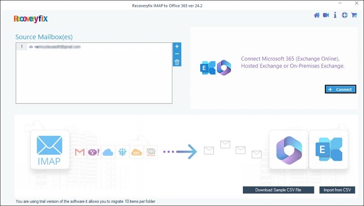Screen dimensions: 364x206
Task: Open the shopping cart purchase icon
Action: (354, 15)
